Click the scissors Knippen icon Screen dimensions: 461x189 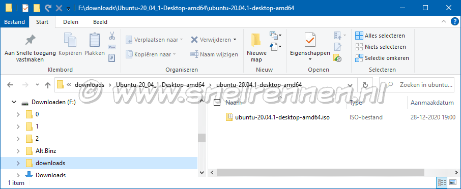(112, 36)
